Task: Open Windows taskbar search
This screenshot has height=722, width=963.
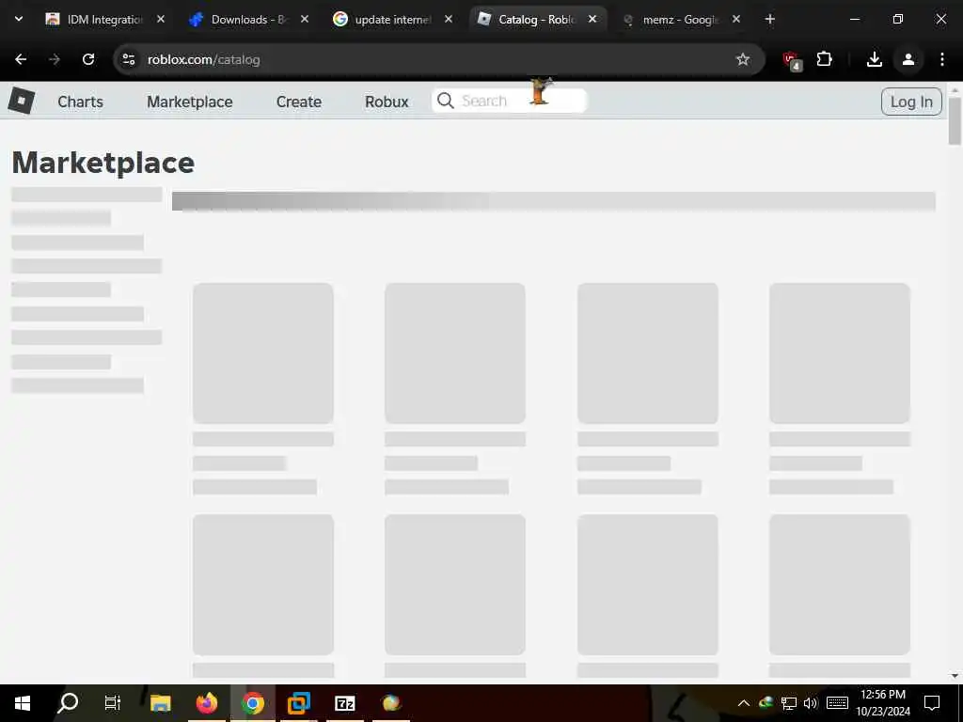Action: pyautogui.click(x=68, y=703)
